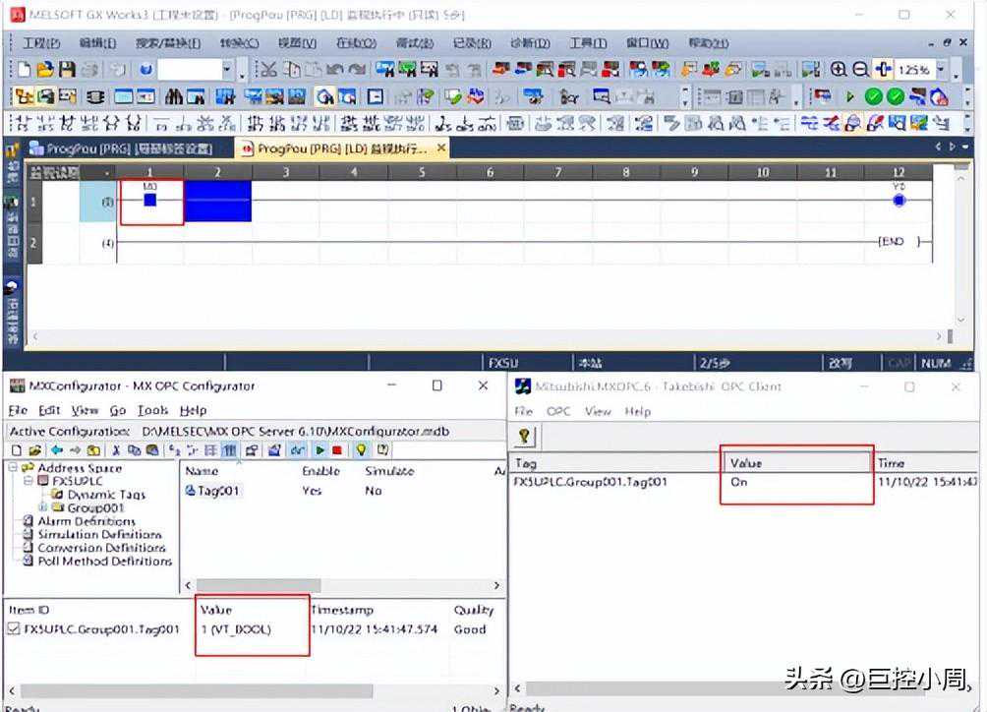This screenshot has height=712, width=987.
Task: Click the zoom in magnifier in GX Works3 toolbar
Action: point(838,70)
